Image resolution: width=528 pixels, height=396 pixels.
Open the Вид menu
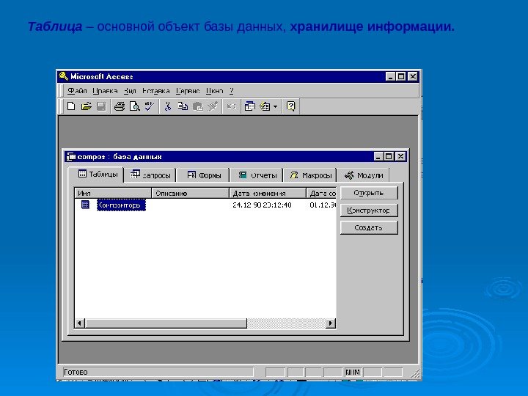(x=130, y=91)
